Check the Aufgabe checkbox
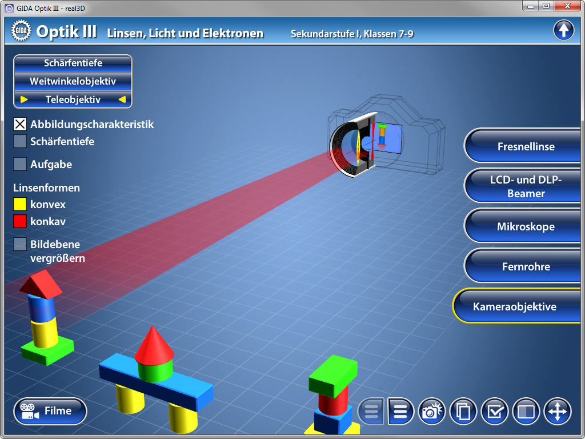The image size is (585, 439). 20,164
